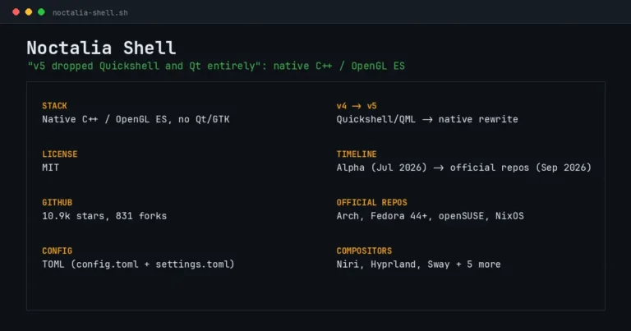Click the text TOML (config.toml + settings.toml)
Viewport: 631px width, 331px height.
(x=138, y=264)
